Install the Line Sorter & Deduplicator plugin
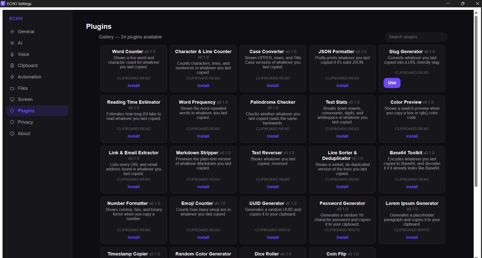The height and width of the screenshot is (258, 482). (x=342, y=187)
